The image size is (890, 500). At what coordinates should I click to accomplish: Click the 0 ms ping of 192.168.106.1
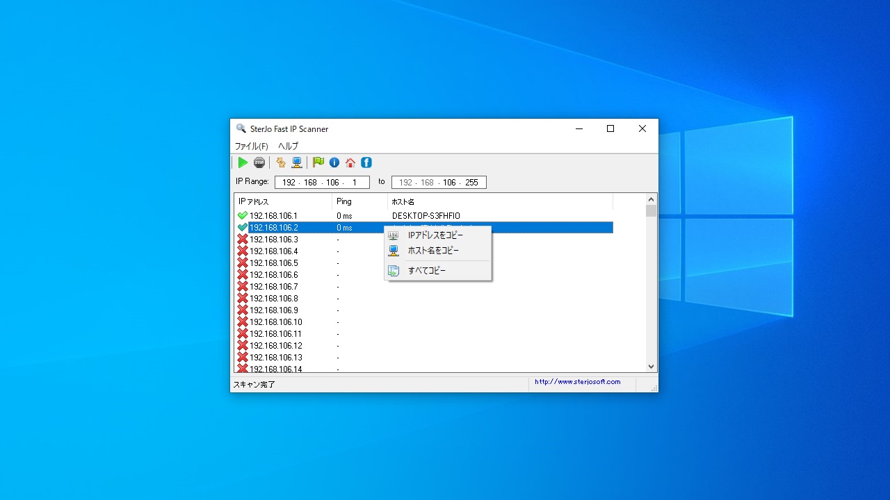click(344, 216)
